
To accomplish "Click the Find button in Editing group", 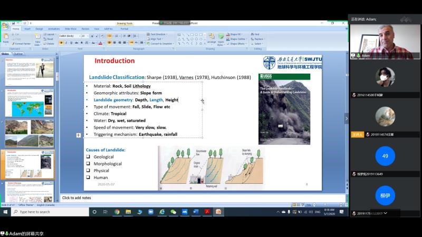I will click(x=257, y=34).
